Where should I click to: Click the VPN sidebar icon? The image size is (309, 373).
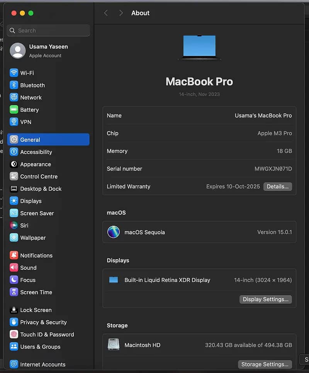14,122
